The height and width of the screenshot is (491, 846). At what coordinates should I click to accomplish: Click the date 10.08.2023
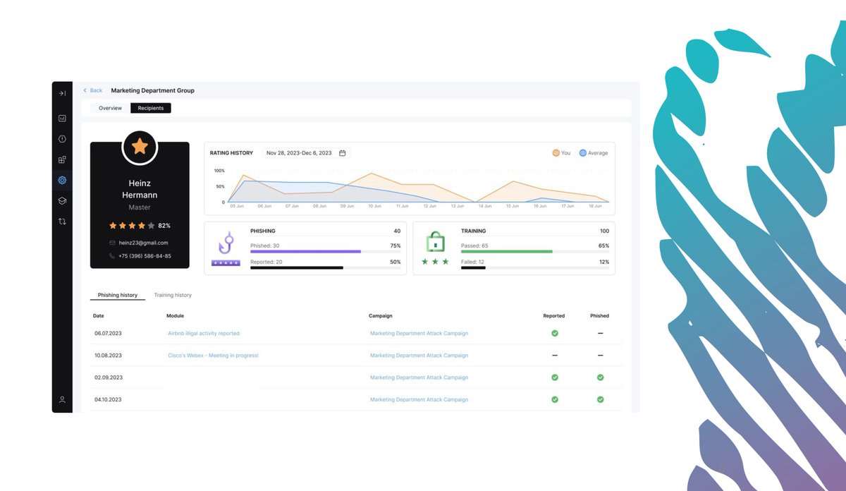click(108, 356)
